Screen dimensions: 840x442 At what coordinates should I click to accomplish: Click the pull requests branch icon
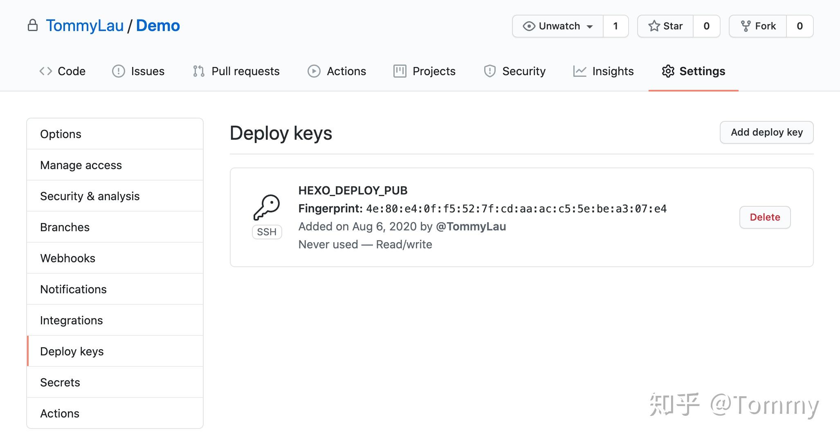pos(198,71)
